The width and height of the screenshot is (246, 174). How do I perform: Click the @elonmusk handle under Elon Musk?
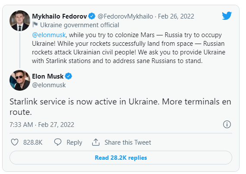[x=49, y=85]
